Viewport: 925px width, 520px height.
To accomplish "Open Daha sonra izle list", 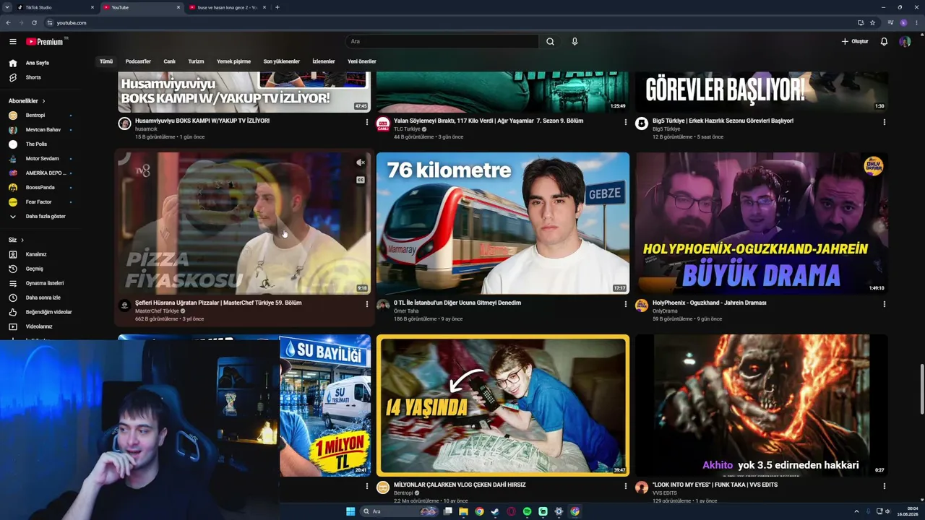I will coord(43,298).
